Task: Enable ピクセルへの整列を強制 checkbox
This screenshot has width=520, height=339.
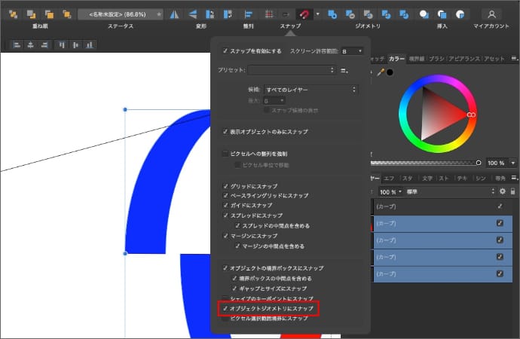Action: coord(225,154)
